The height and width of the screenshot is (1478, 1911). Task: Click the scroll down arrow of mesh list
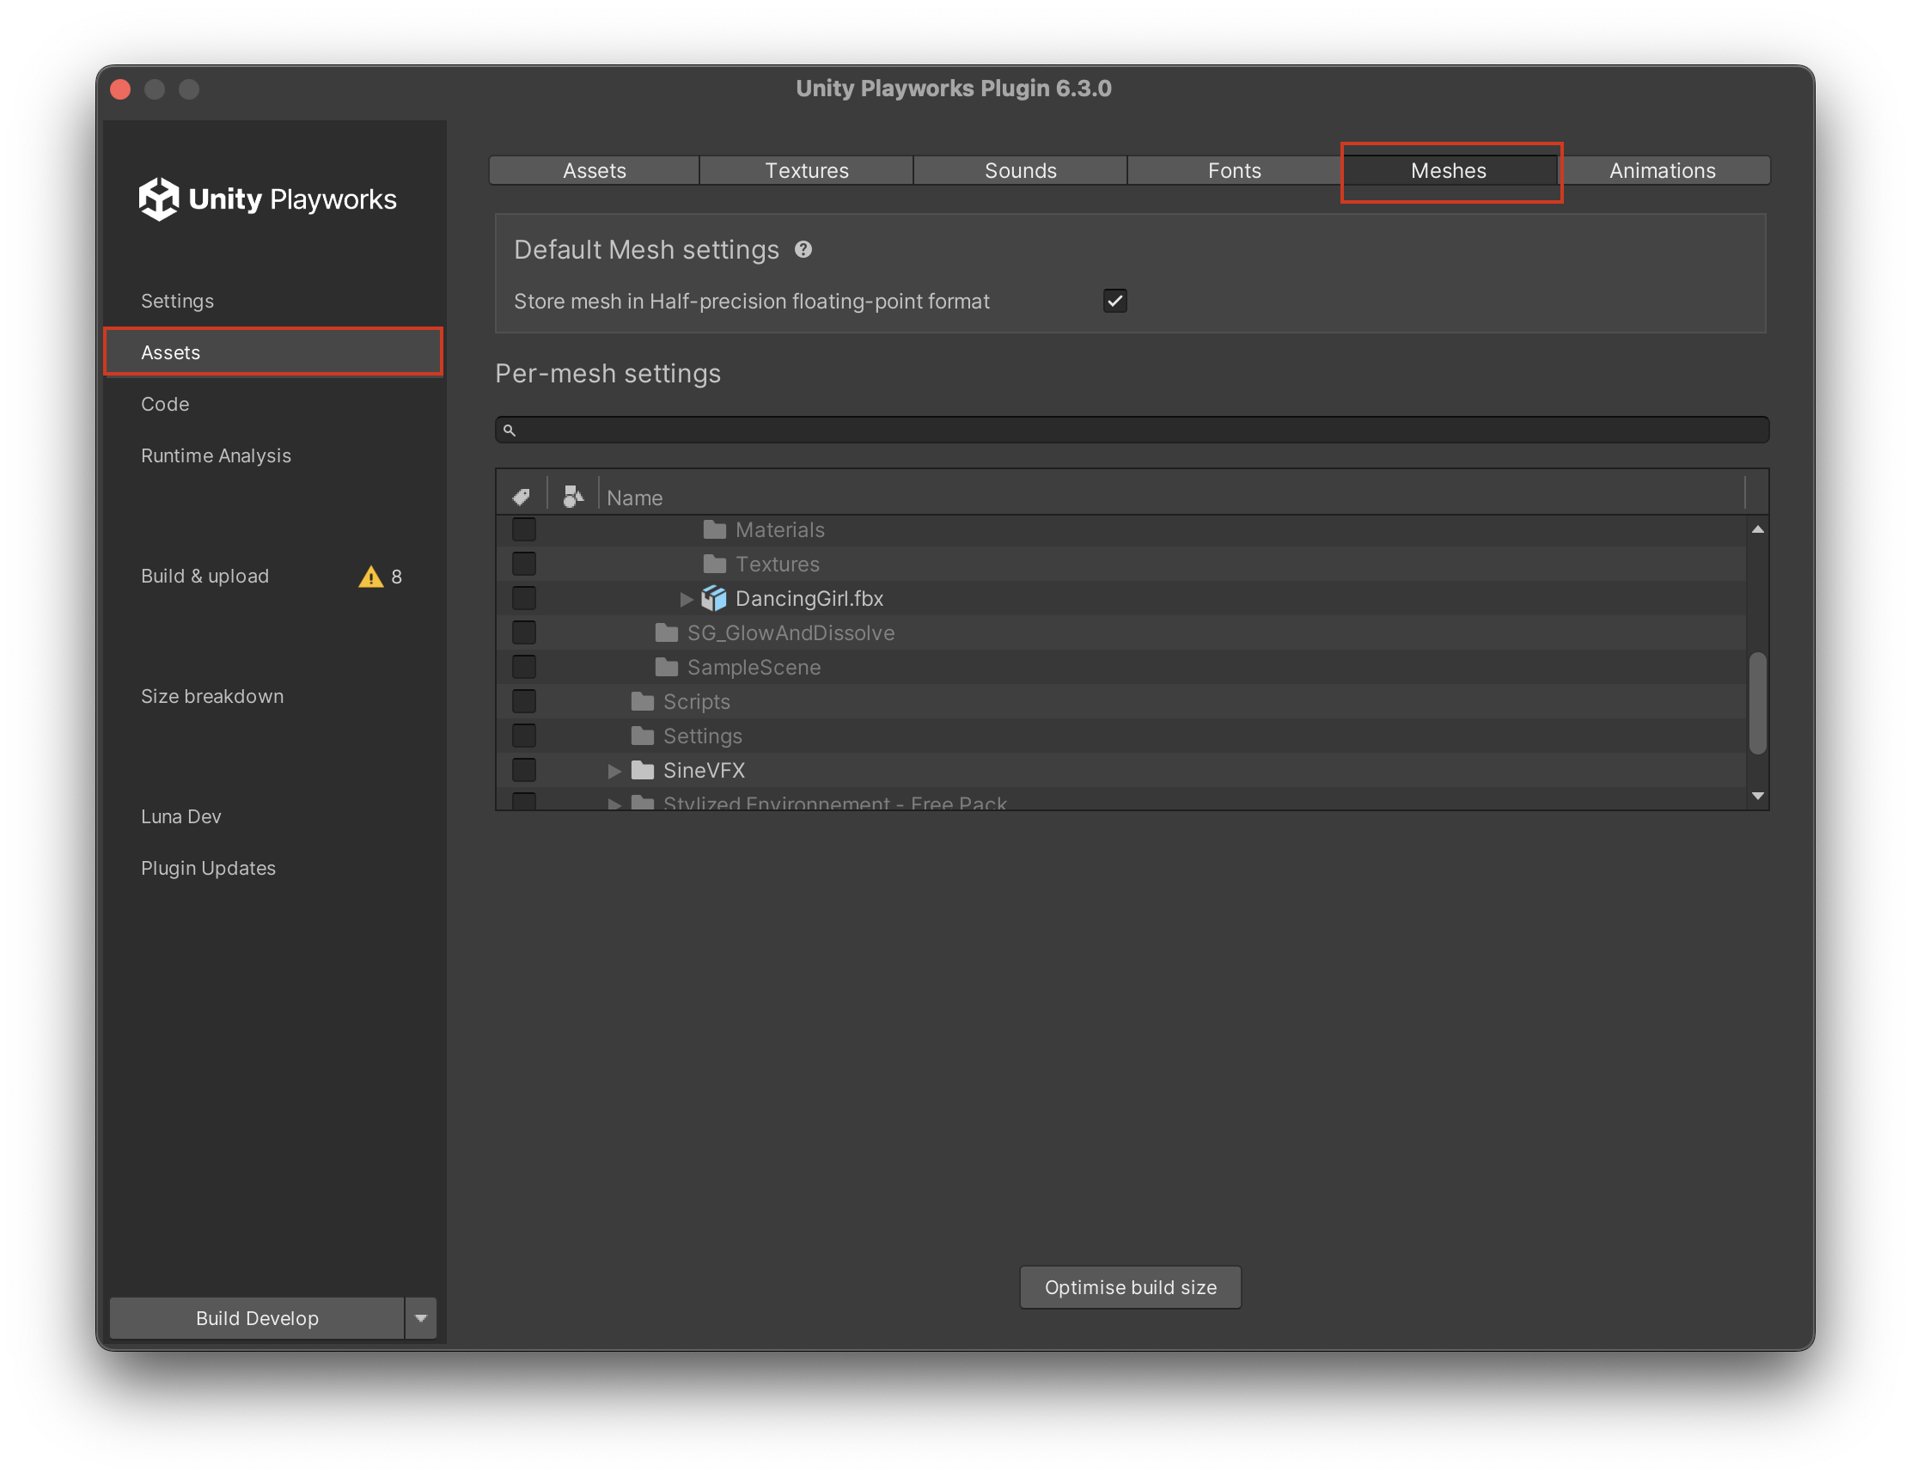click(1757, 796)
